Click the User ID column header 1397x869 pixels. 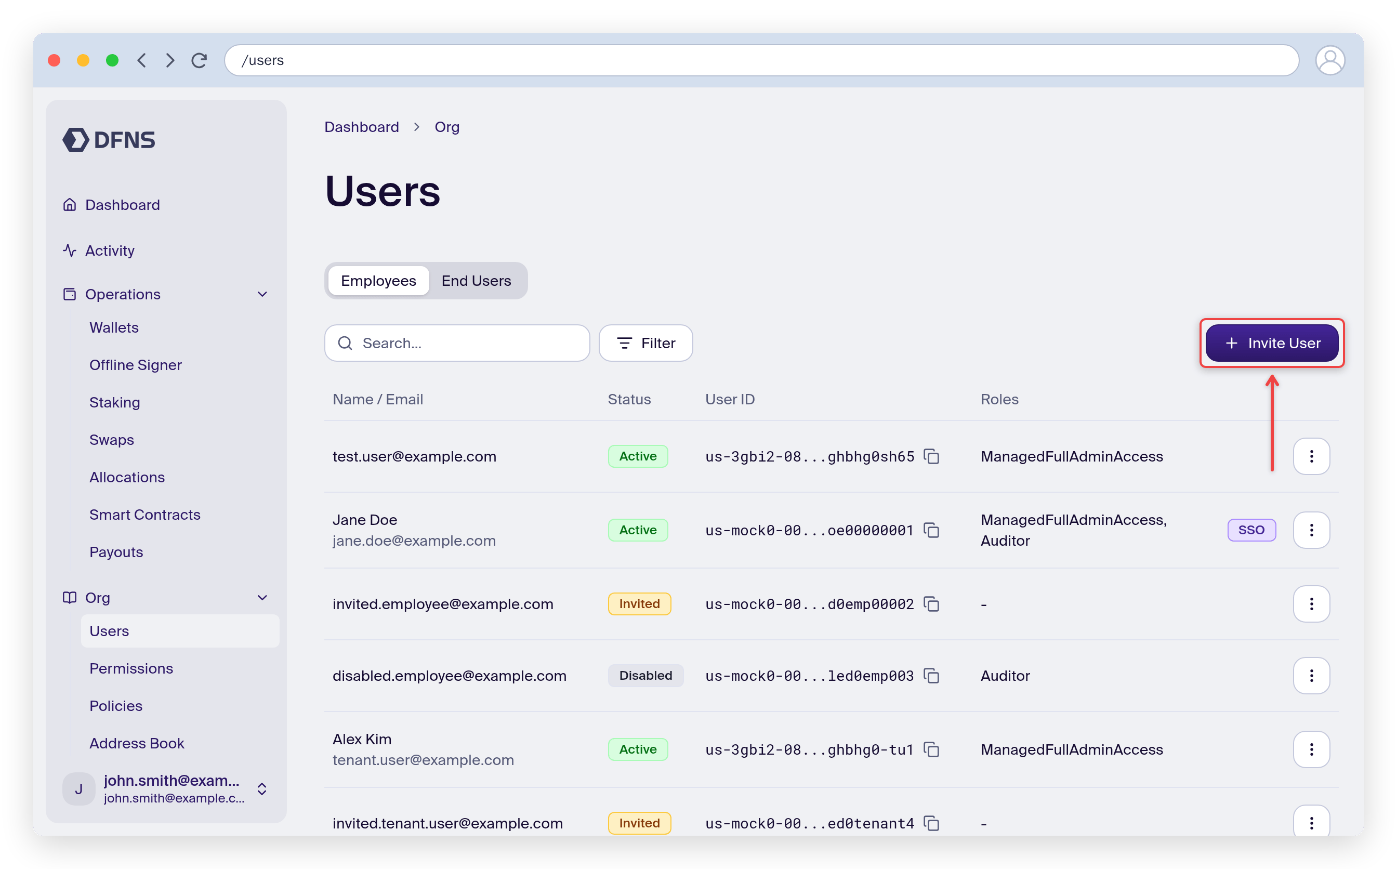730,400
